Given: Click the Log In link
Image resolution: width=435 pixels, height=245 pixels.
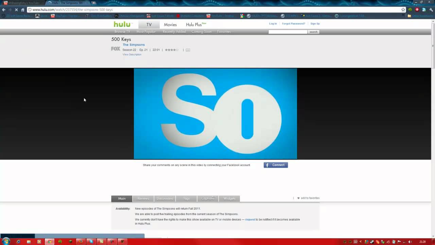Looking at the screenshot, I should coord(273,23).
